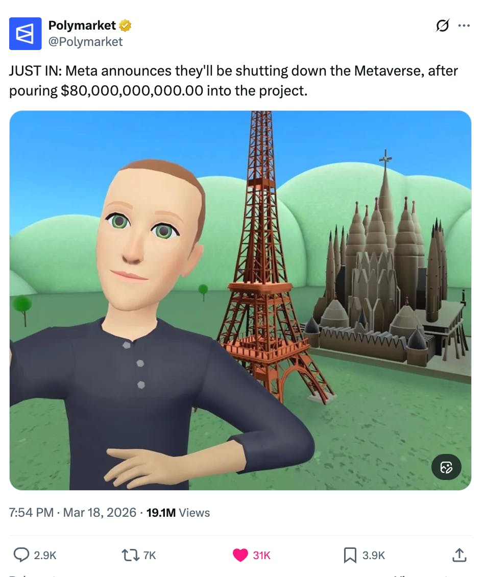Toggle the pink heart like button
485x577 pixels.
click(x=240, y=555)
